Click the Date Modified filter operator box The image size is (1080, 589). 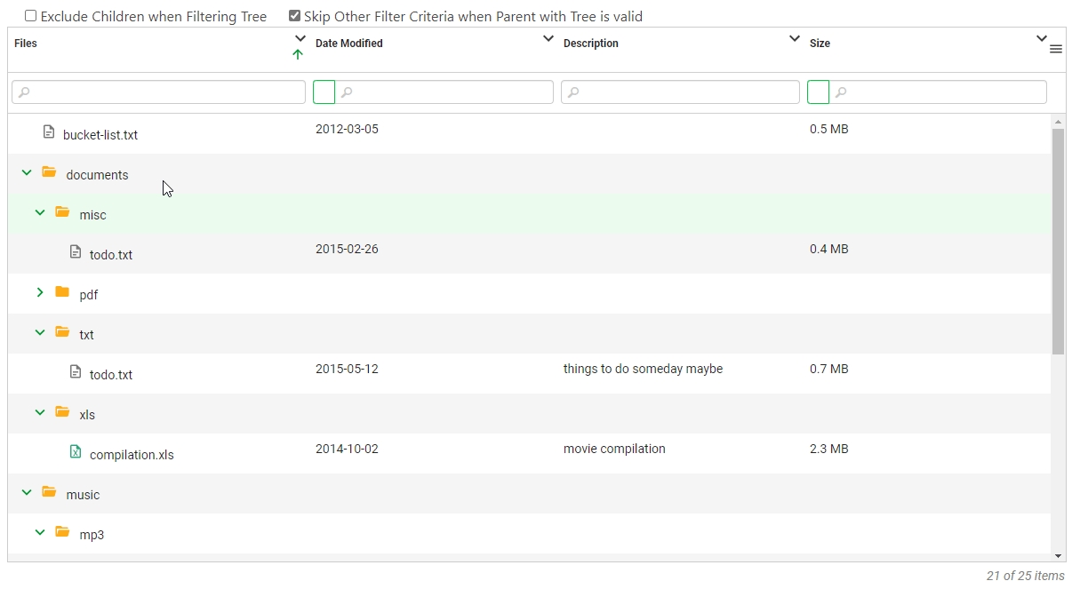click(x=324, y=92)
